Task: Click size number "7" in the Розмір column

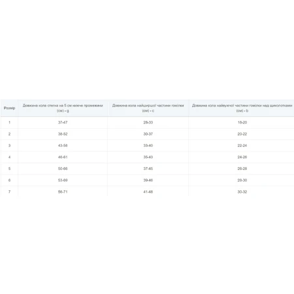Action: [9, 191]
